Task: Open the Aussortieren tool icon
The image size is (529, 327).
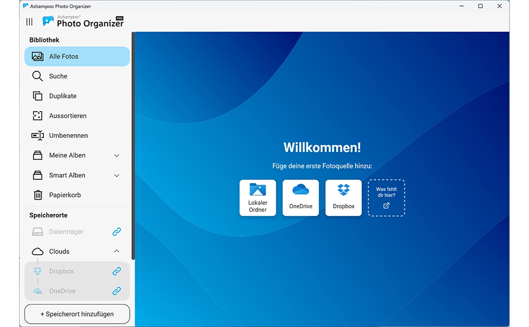Action: [38, 115]
